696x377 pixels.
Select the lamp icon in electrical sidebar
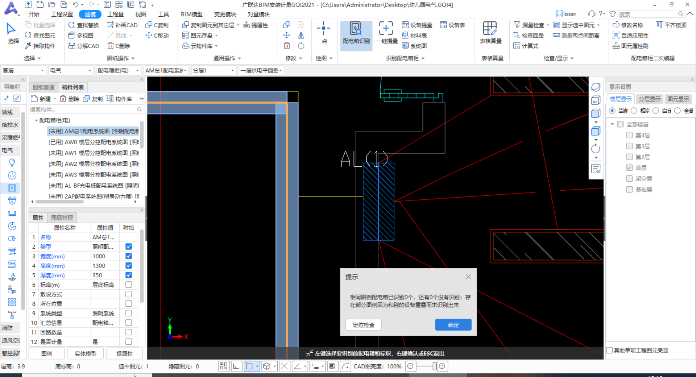[12, 162]
